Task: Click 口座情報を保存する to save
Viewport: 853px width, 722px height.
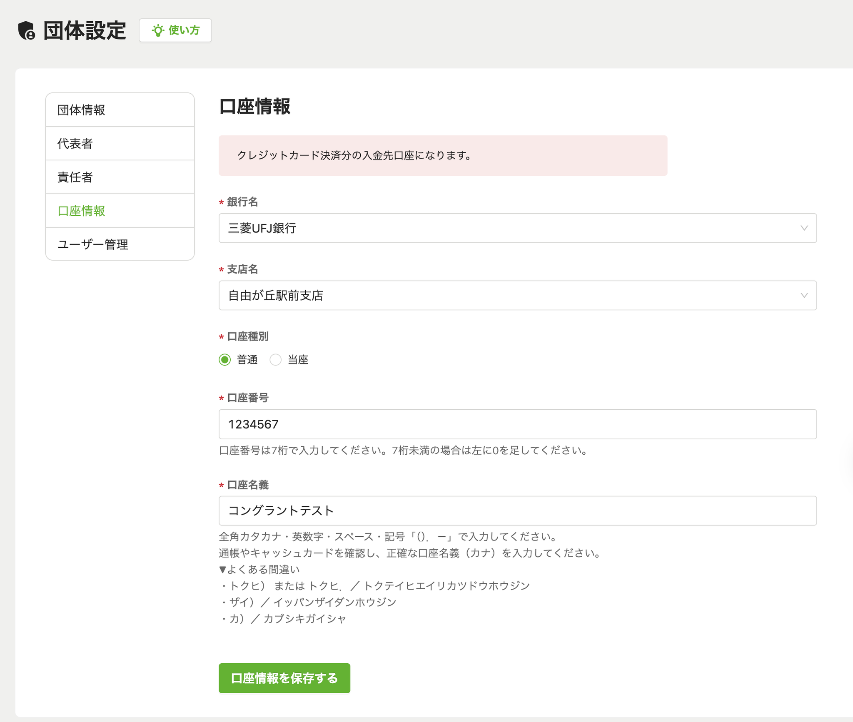Action: click(284, 678)
